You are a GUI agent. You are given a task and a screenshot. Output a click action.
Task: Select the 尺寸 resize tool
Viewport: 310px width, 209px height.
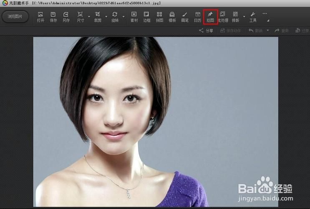tap(80, 17)
